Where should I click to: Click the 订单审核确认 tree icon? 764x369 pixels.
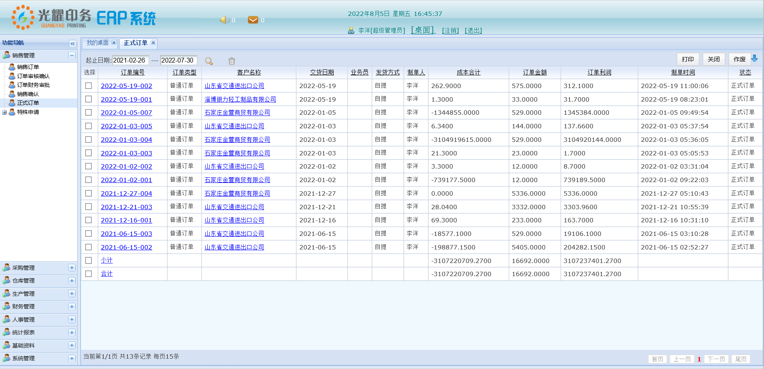click(12, 76)
